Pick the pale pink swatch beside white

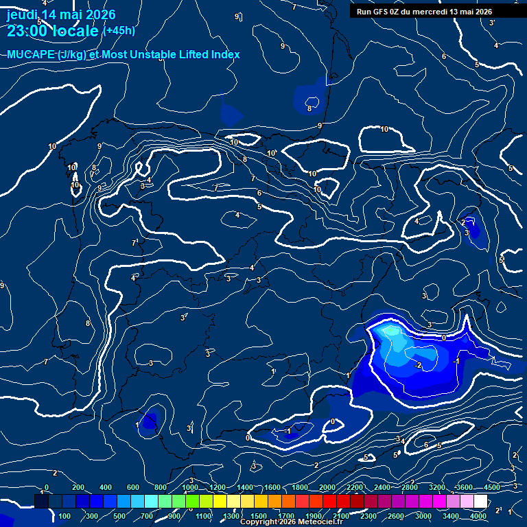tap(467, 501)
